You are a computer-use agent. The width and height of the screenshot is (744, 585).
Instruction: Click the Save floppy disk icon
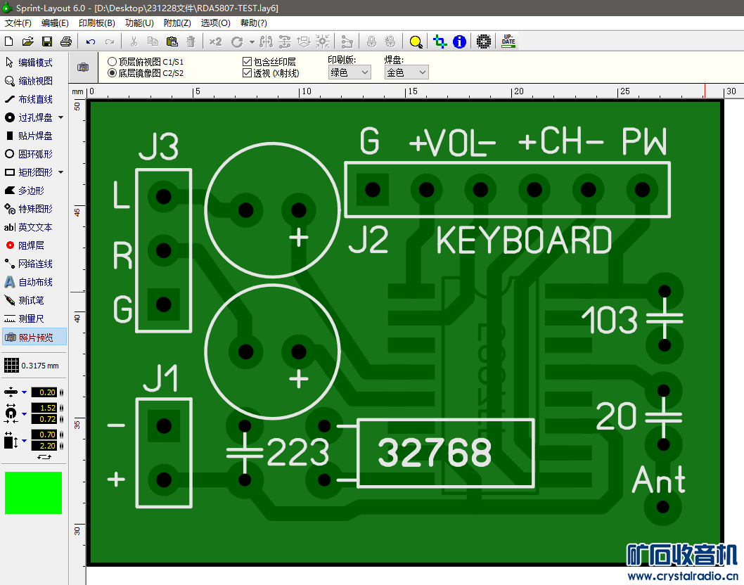(x=47, y=41)
